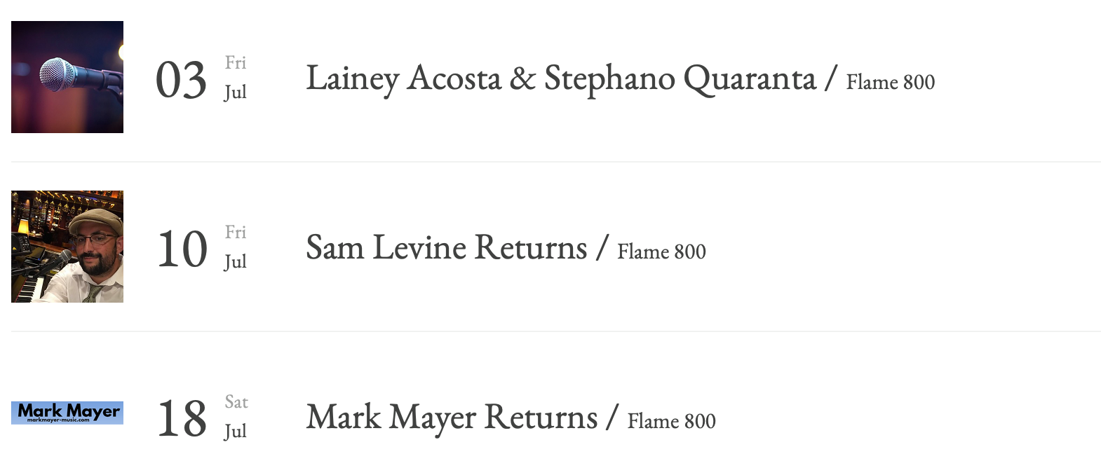Select the 10 date number

pyautogui.click(x=182, y=249)
